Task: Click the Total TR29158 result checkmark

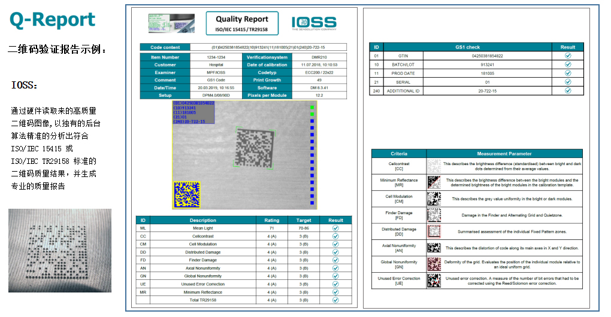Action: pyautogui.click(x=335, y=300)
